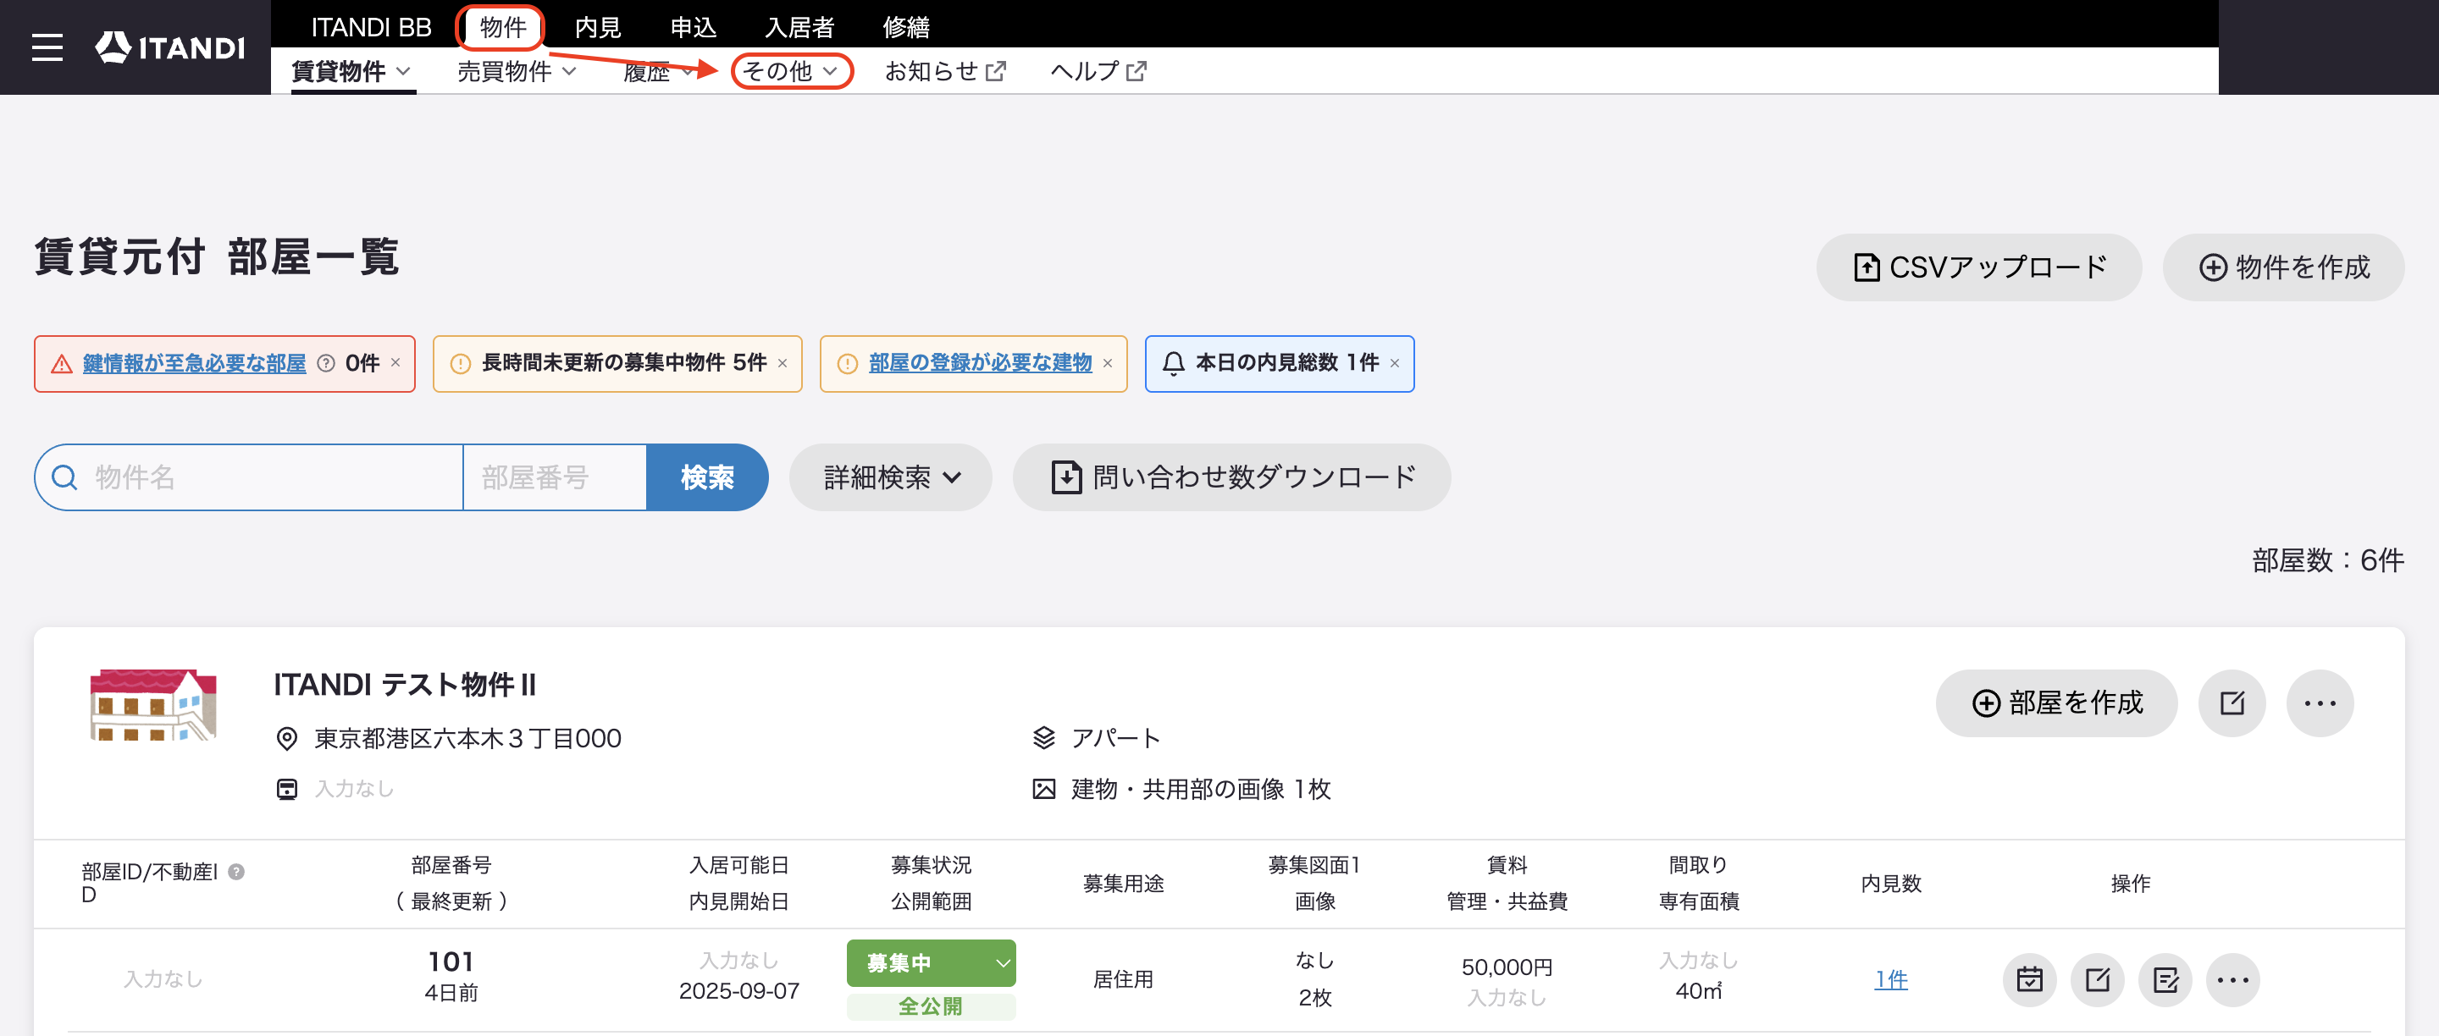Open the 1件 内見数 link
Image resolution: width=2439 pixels, height=1036 pixels.
(x=1891, y=979)
